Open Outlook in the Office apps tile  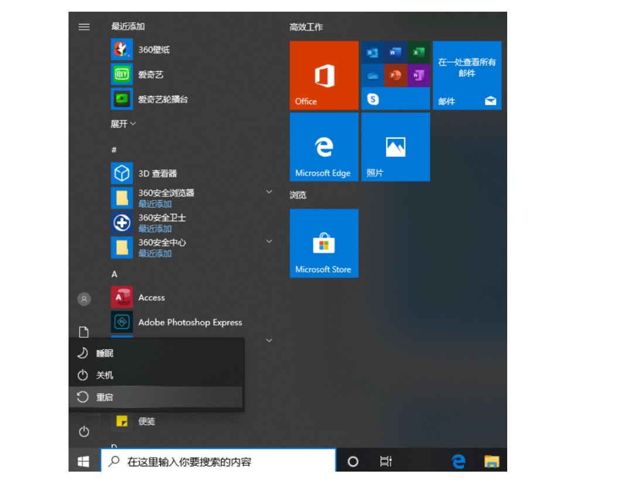pyautogui.click(x=372, y=52)
